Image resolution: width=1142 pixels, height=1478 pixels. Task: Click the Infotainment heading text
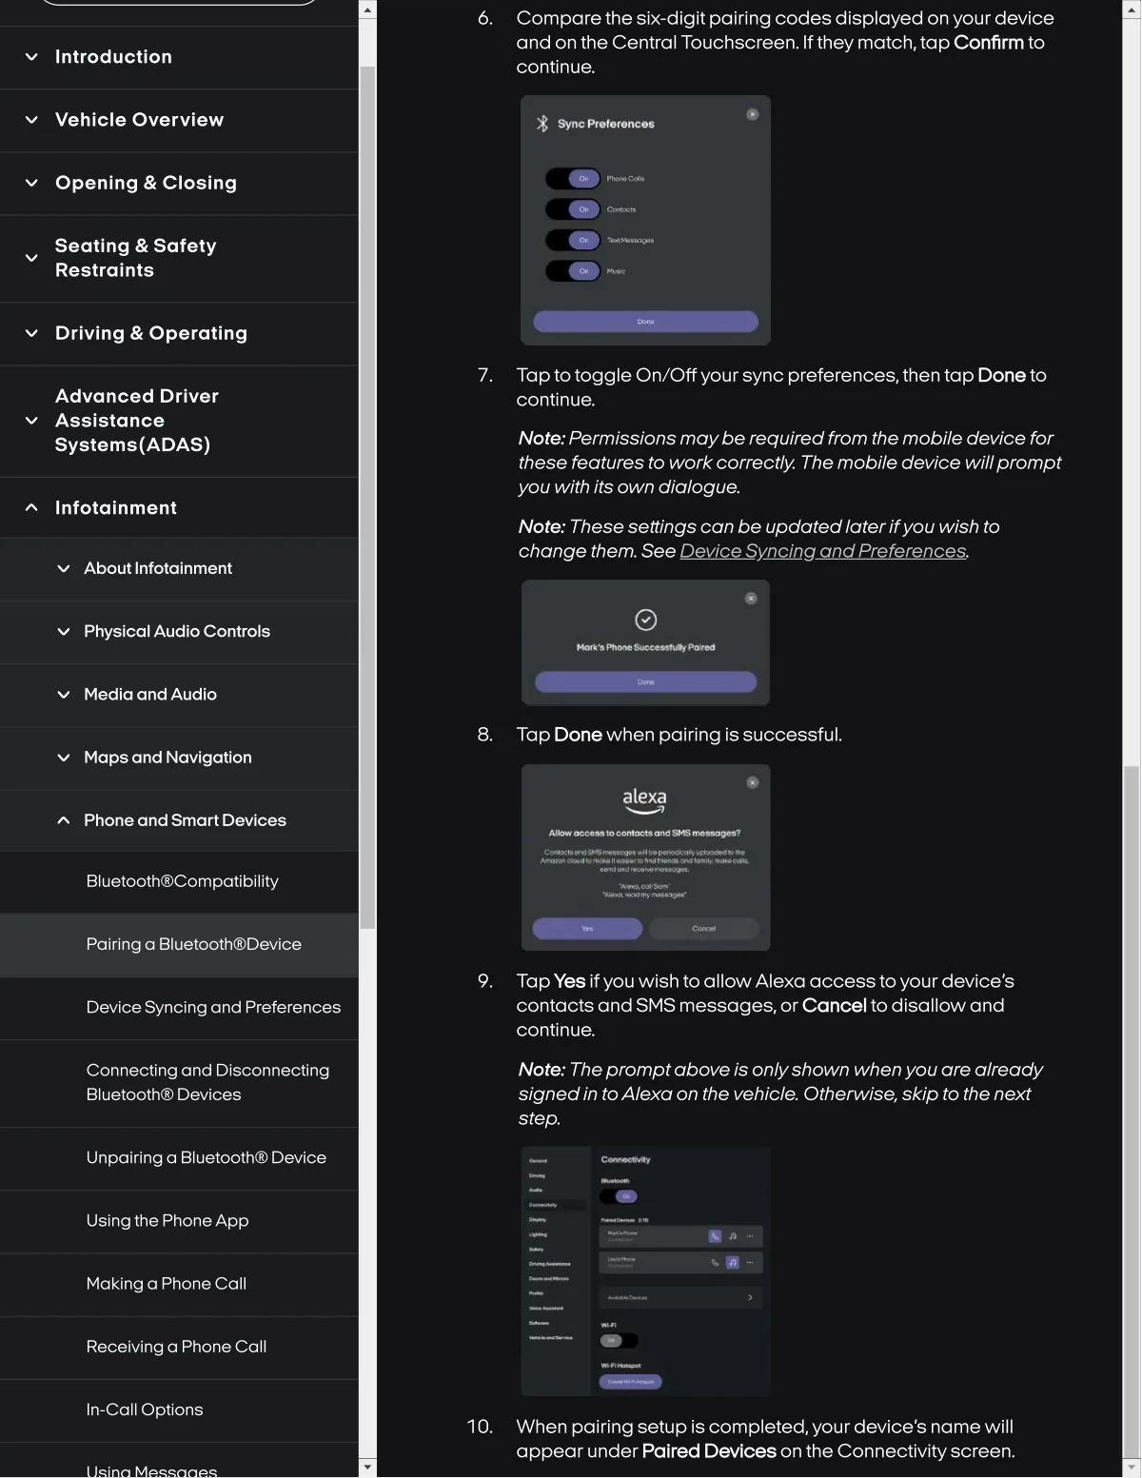(116, 507)
